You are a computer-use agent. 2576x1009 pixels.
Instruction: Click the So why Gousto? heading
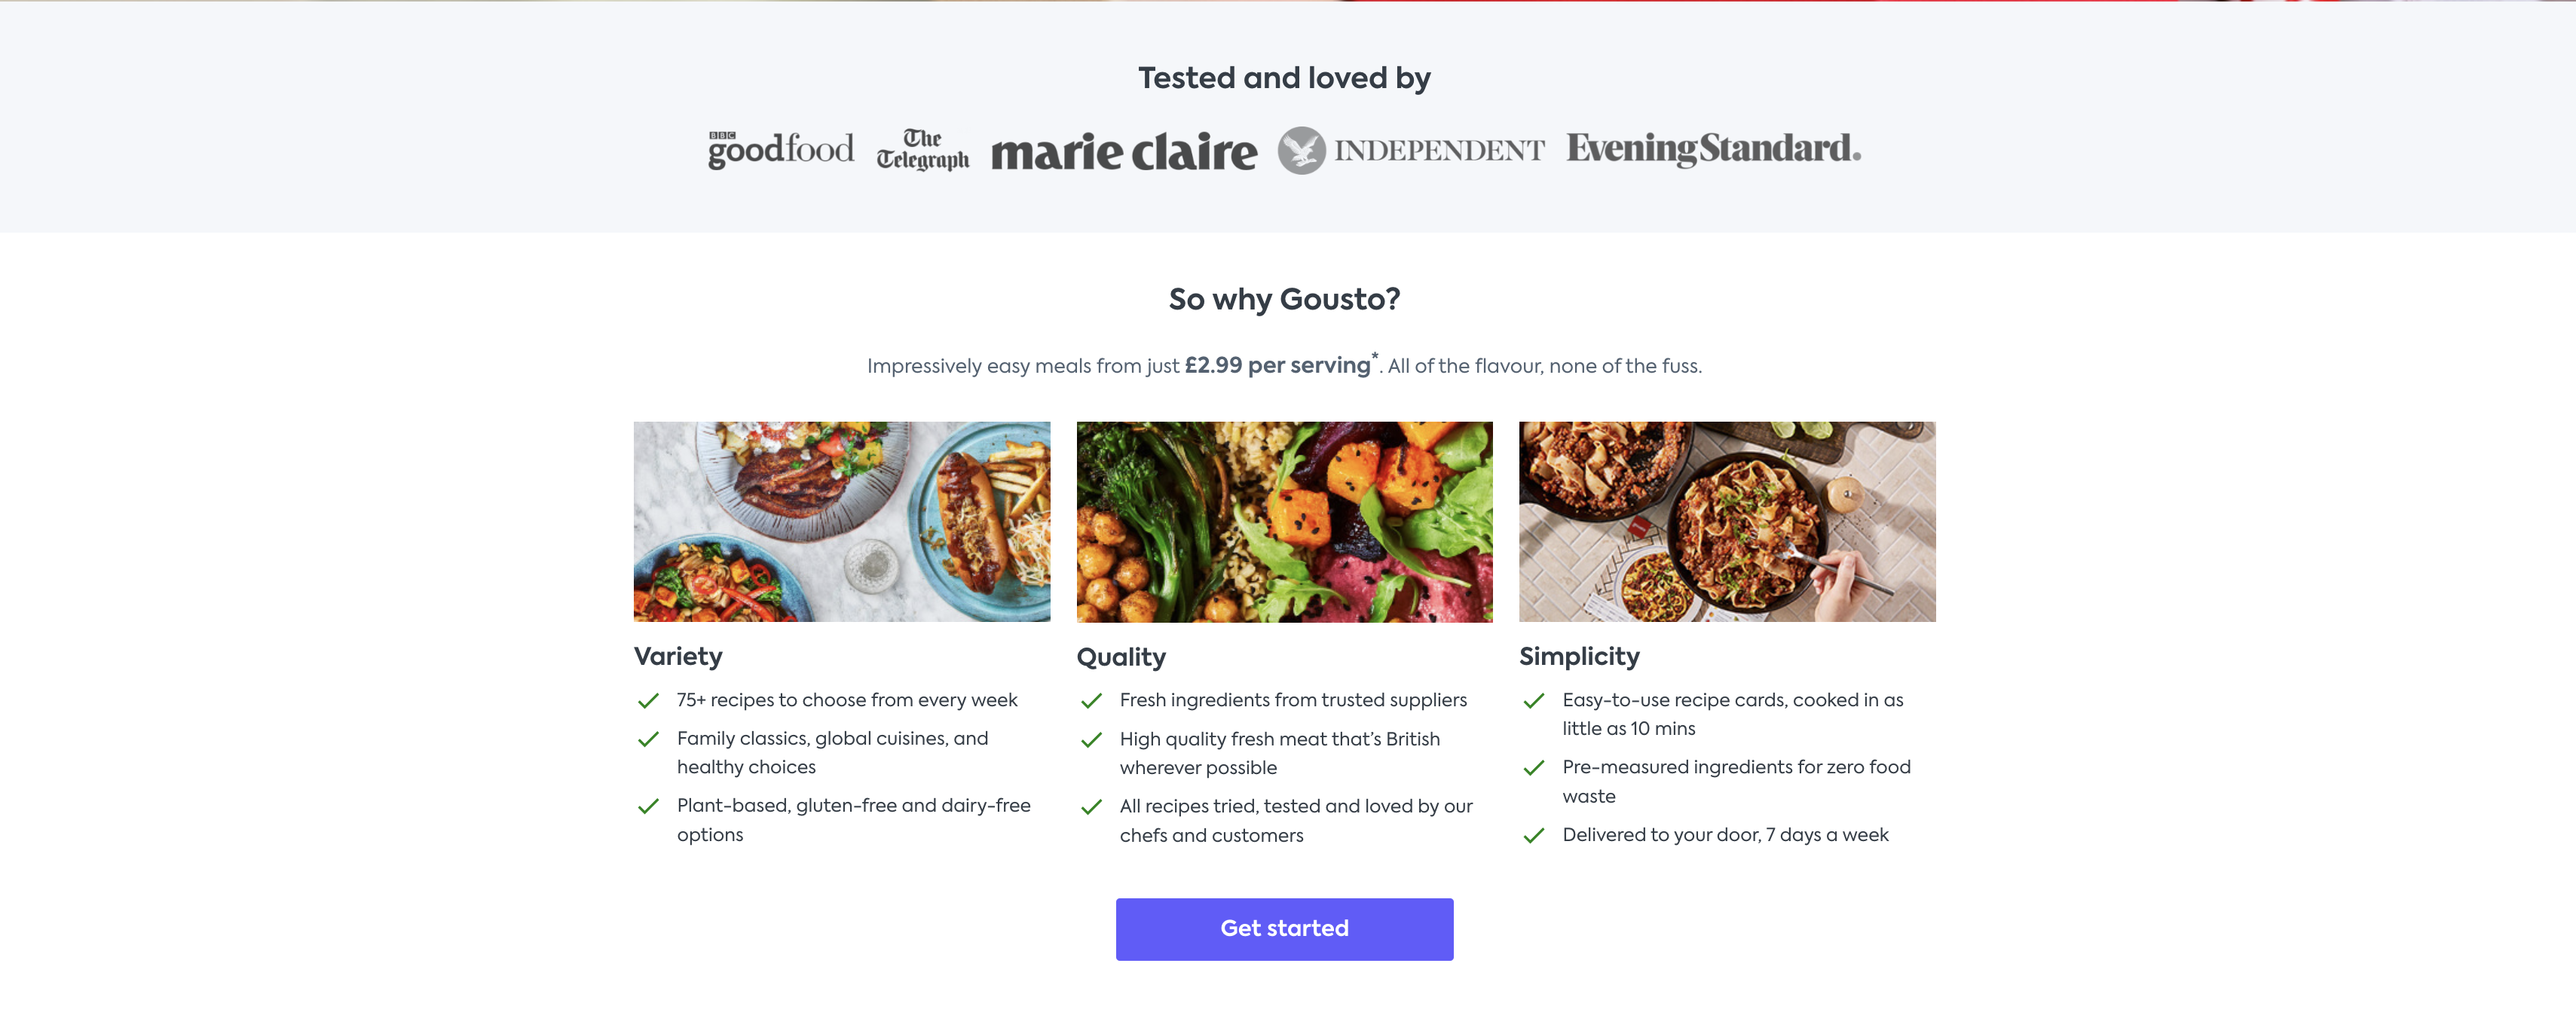click(x=1284, y=299)
